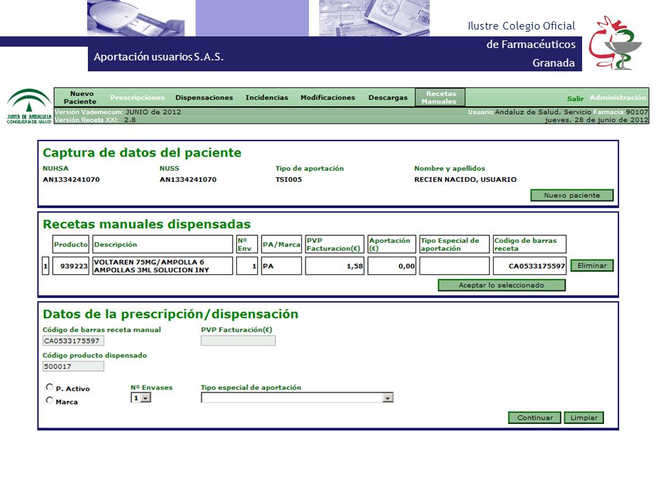Click Aceptar lo seleccionado button

click(x=501, y=285)
